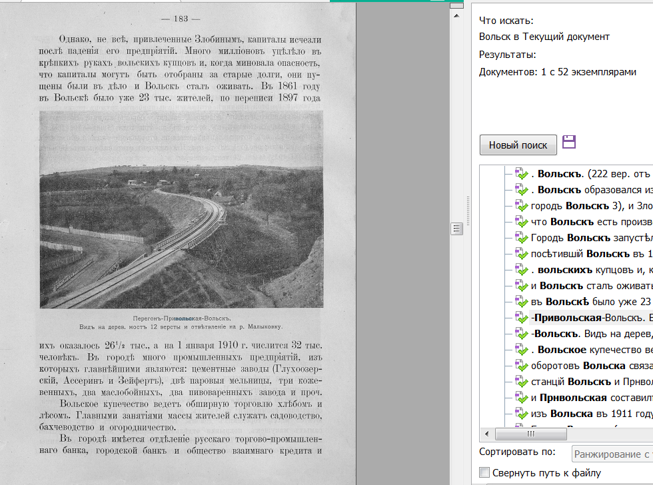Click the result icon beside 'посѣтившій Вольскъ'
Screen dimensions: 653x485
(x=521, y=254)
